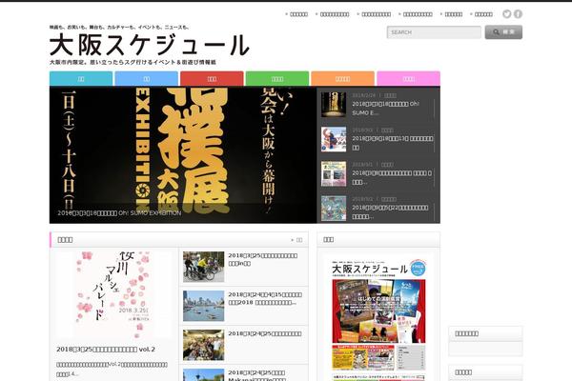
Task: Open the teal category tab
Action: [81, 79]
